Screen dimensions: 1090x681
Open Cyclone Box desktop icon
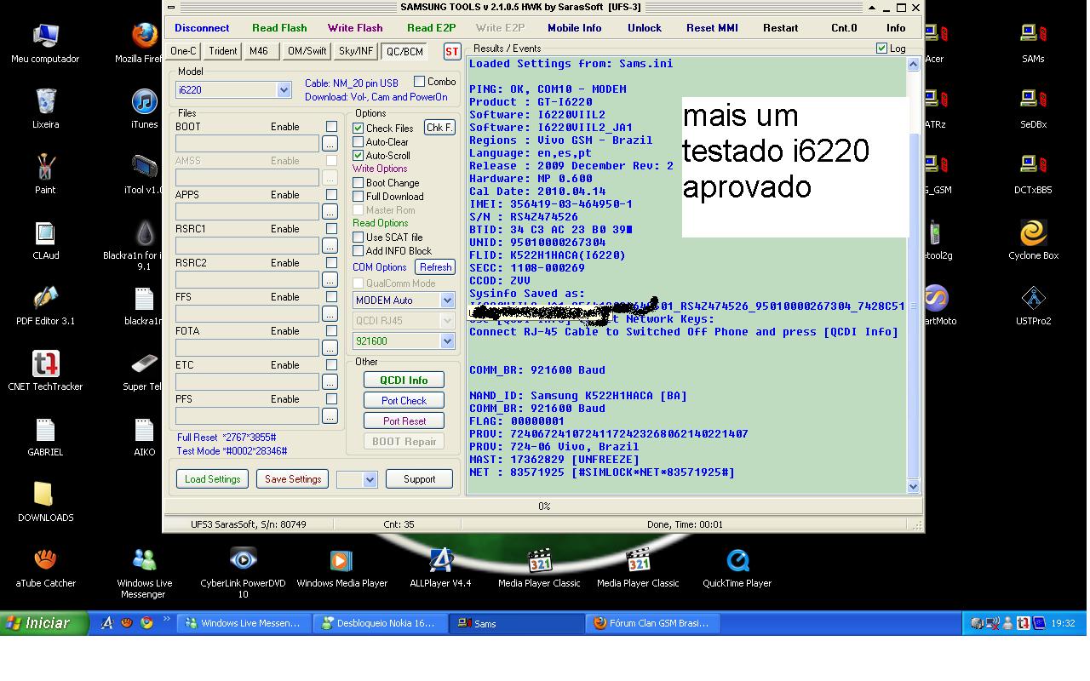click(x=1033, y=240)
